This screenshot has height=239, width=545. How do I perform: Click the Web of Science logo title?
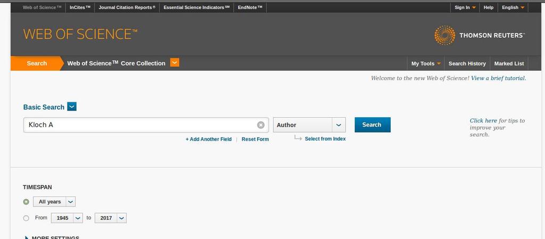pyautogui.click(x=80, y=34)
